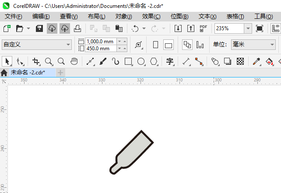Viewport: 281px width, 193px height.
Task: Expand the undo history dropdown arrow
Action: coord(144,28)
